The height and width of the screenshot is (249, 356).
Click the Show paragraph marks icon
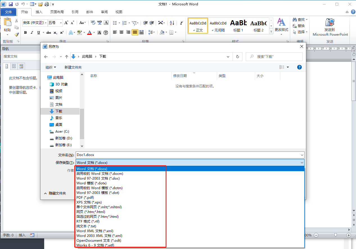(x=181, y=23)
